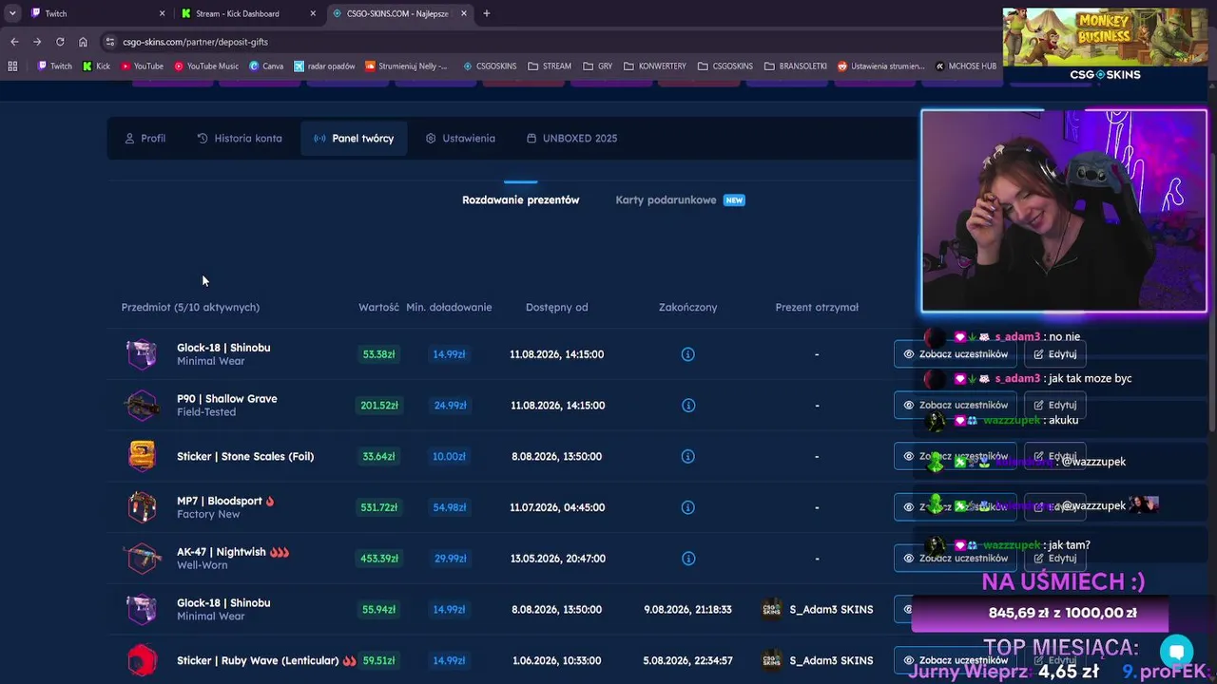Open the YouTube Music bookmark
The width and height of the screenshot is (1217, 684).
pyautogui.click(x=206, y=66)
